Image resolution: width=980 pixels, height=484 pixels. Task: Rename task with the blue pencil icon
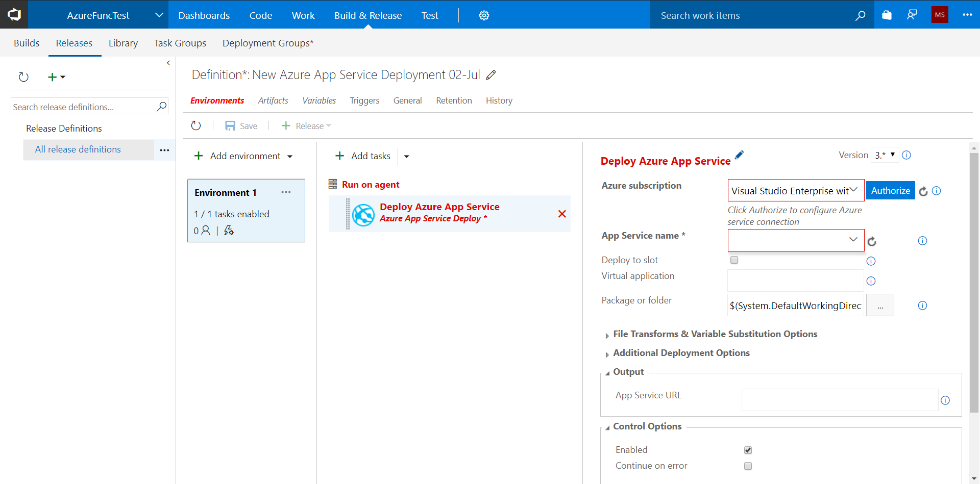pyautogui.click(x=740, y=155)
